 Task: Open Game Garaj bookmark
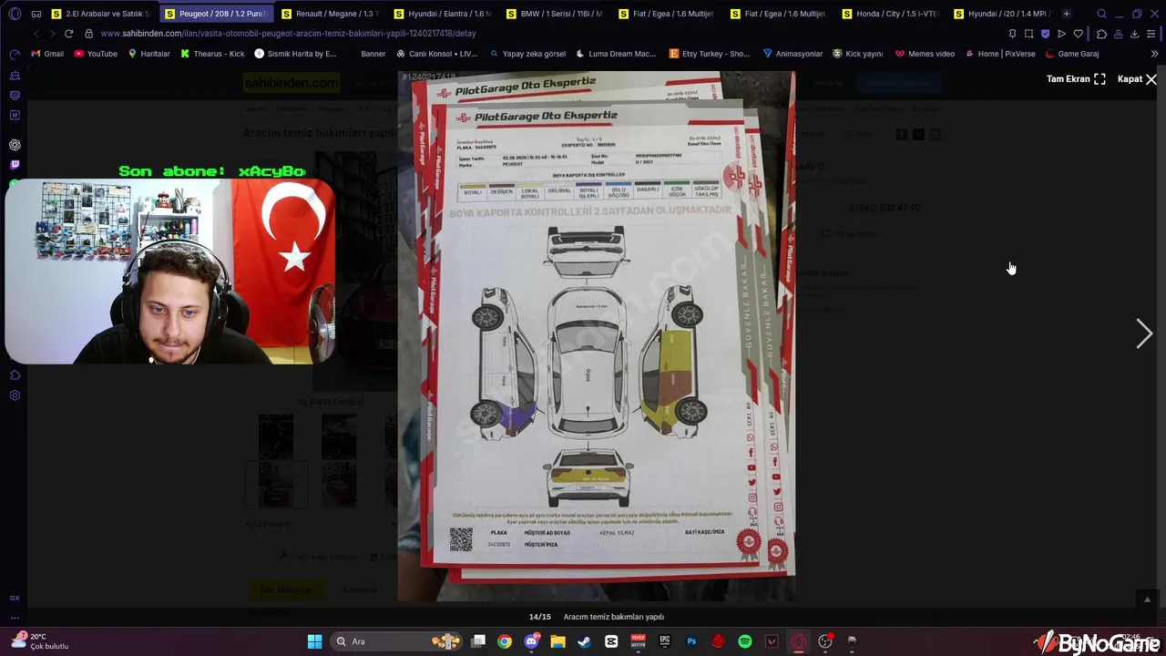pyautogui.click(x=1072, y=54)
